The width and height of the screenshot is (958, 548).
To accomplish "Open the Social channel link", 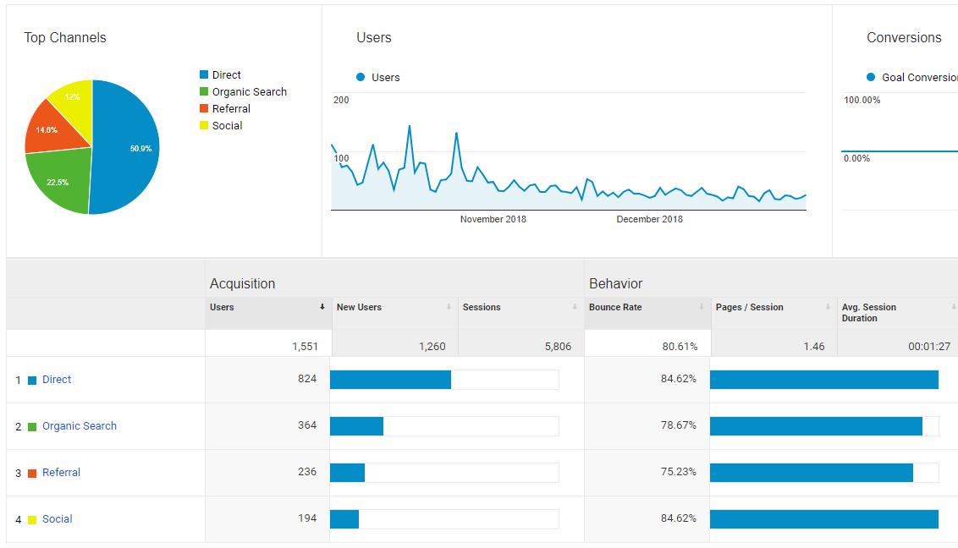I will [x=58, y=518].
